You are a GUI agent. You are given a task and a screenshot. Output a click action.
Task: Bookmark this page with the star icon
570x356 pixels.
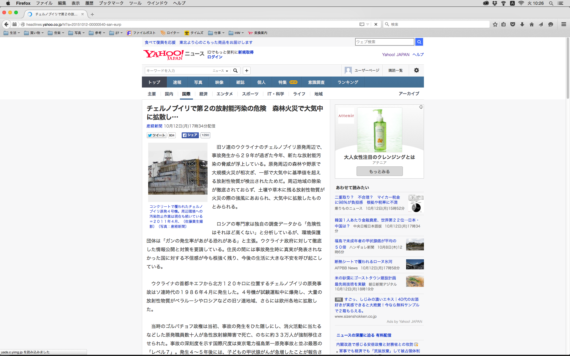coord(495,24)
